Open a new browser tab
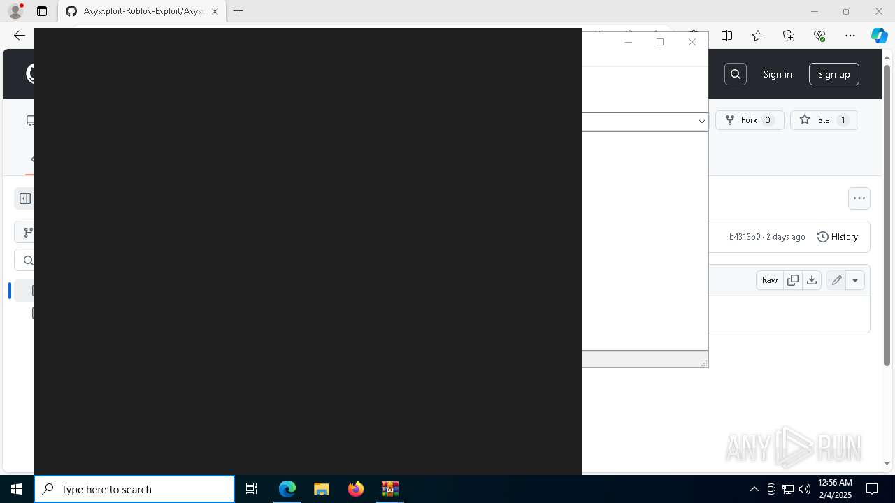This screenshot has height=503, width=895. tap(238, 11)
